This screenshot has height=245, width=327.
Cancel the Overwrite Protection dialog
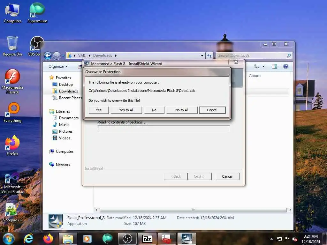coord(212,110)
